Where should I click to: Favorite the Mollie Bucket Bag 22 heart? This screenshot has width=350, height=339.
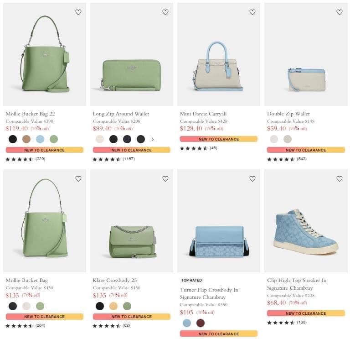pyautogui.click(x=78, y=12)
